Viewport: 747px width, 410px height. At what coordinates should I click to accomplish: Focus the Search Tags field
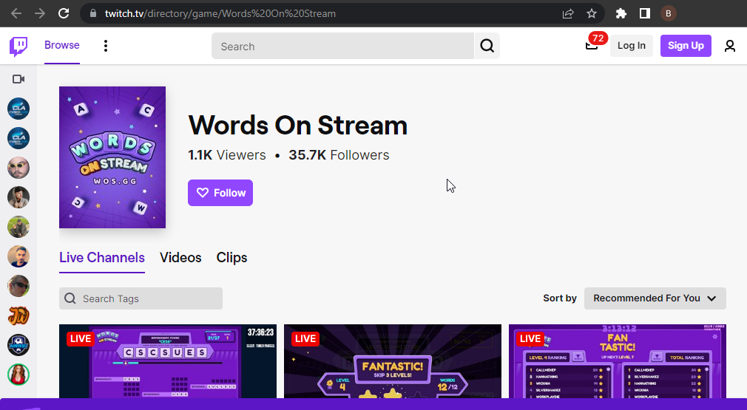pyautogui.click(x=141, y=298)
